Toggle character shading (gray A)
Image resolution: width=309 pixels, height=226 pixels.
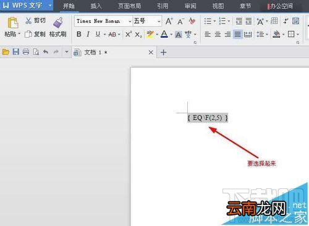point(179,35)
